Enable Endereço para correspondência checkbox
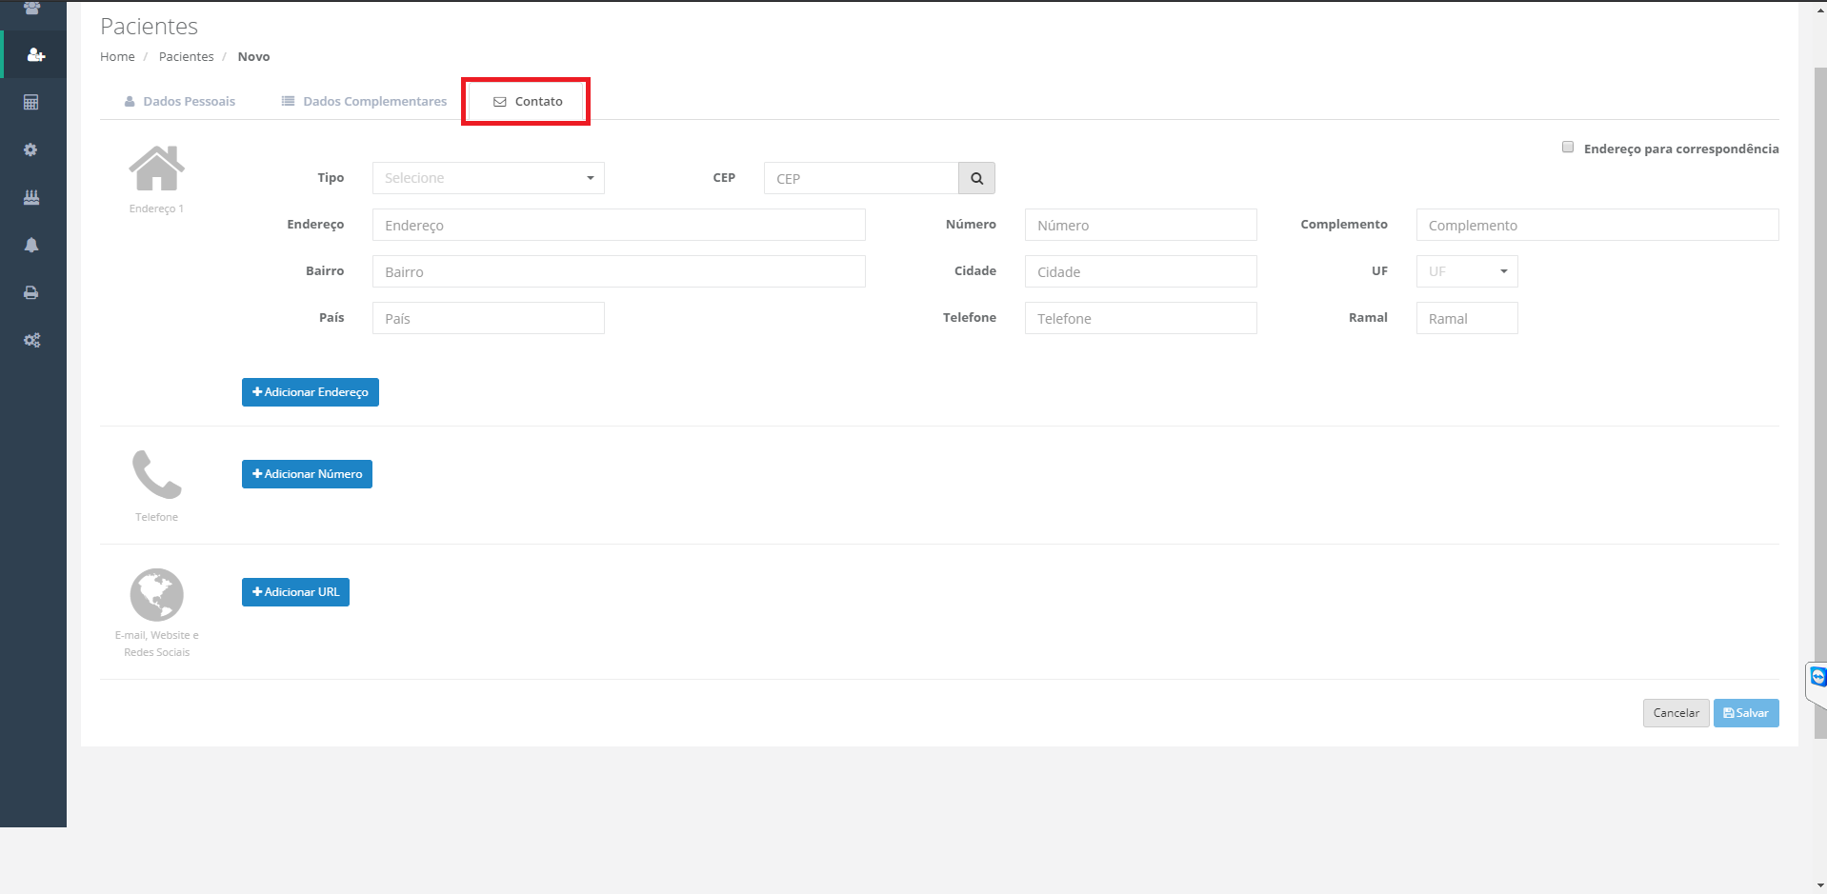The image size is (1827, 894). click(1568, 148)
